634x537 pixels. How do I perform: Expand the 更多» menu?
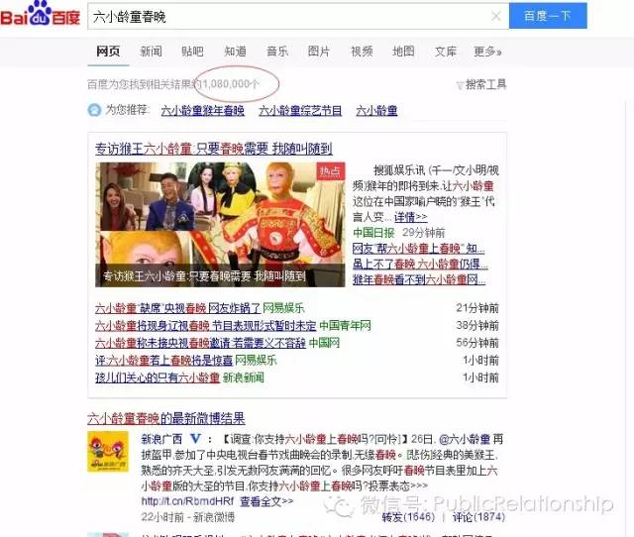pos(487,52)
